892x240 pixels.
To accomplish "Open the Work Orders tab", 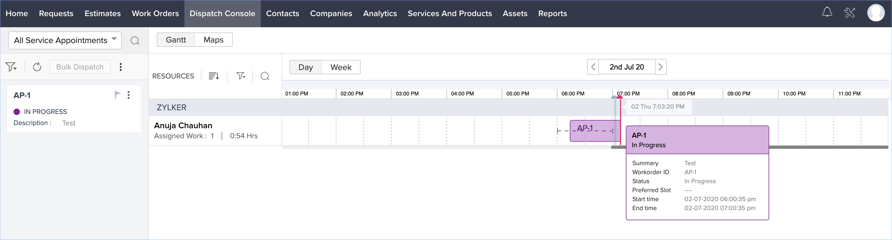I will 155,13.
